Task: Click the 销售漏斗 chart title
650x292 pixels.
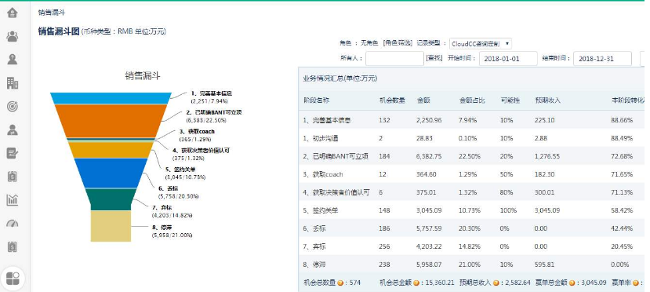Action: pos(143,76)
